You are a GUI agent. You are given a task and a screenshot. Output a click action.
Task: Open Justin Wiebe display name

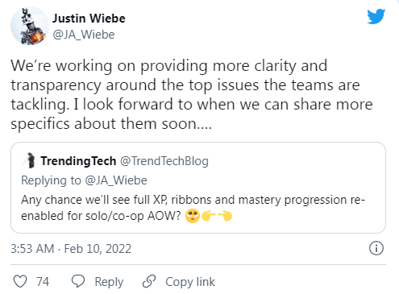(89, 19)
